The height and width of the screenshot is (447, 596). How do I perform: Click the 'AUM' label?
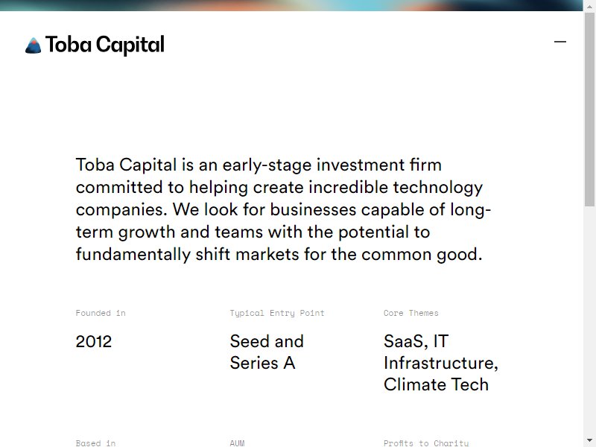click(x=237, y=443)
